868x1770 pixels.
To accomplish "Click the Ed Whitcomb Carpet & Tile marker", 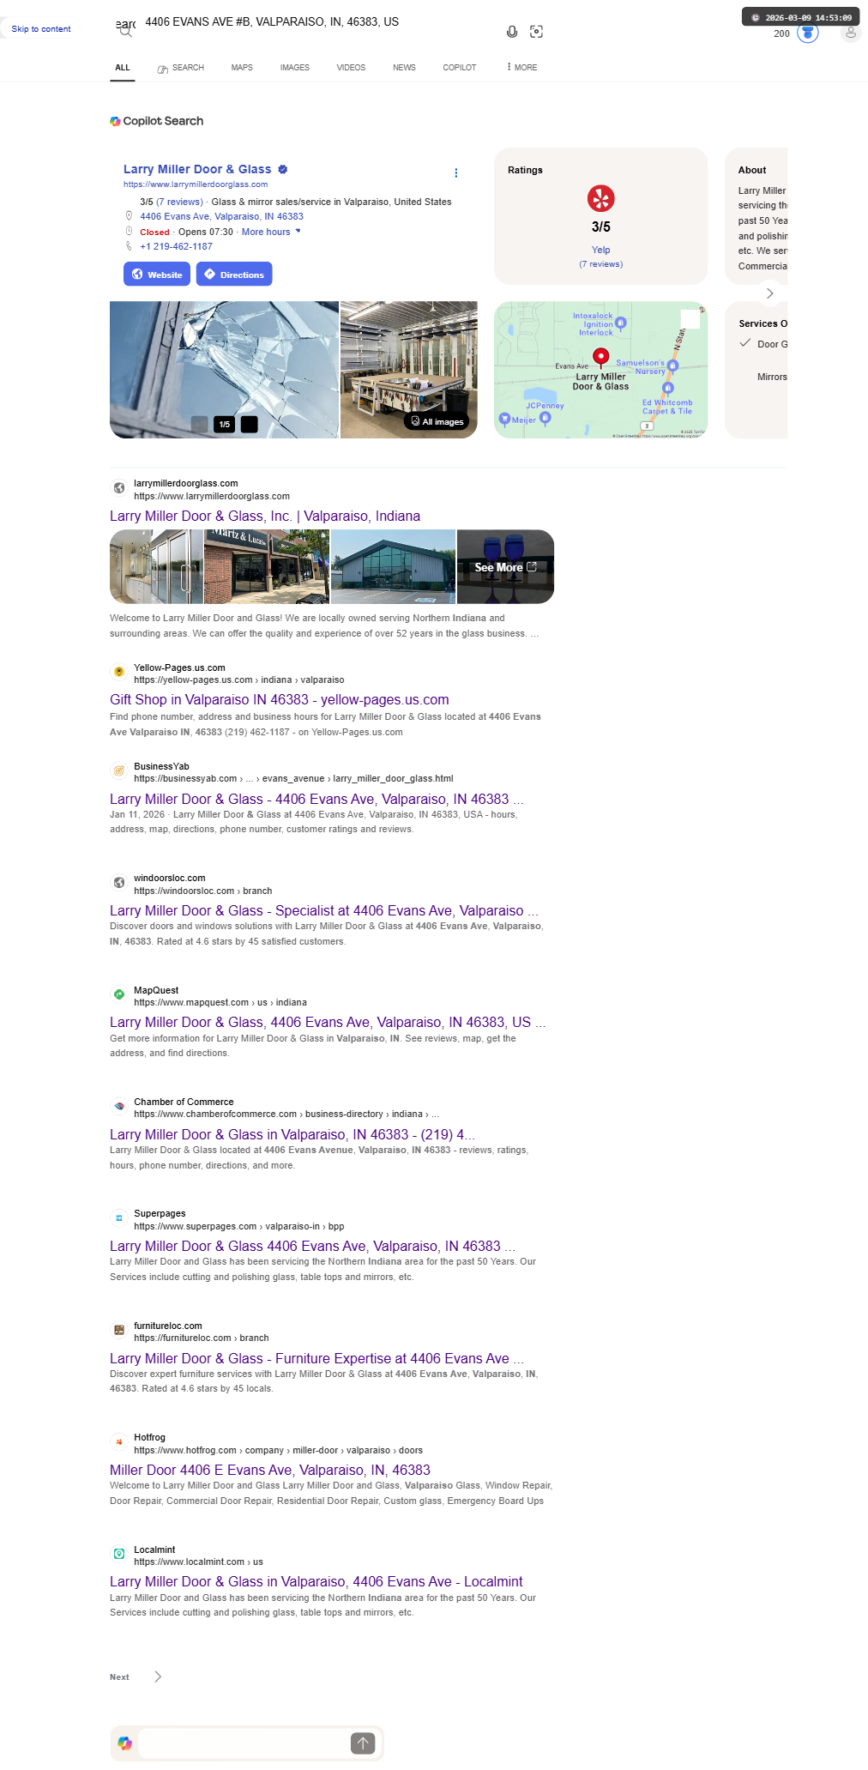I will pos(668,388).
